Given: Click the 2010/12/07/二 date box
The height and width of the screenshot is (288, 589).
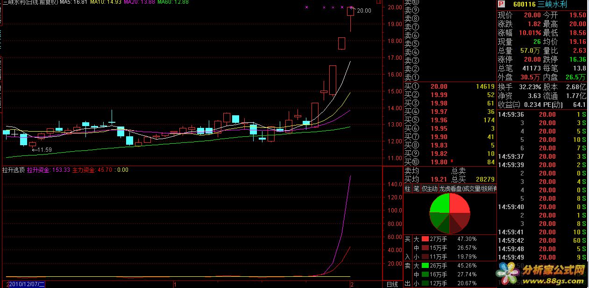Looking at the screenshot, I should click(27, 284).
